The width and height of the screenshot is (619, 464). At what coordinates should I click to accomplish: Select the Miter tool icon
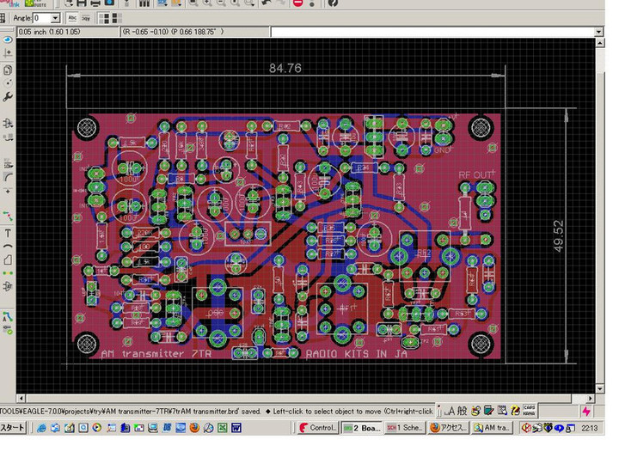(x=8, y=174)
